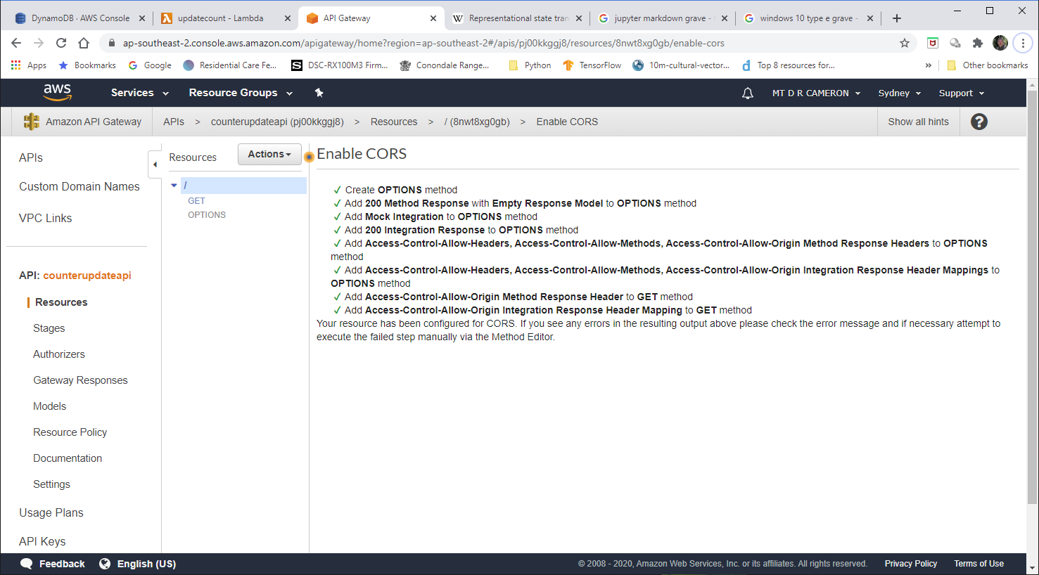Screen dimensions: 1039x575
Task: Click the AWS logo
Action: (x=57, y=92)
